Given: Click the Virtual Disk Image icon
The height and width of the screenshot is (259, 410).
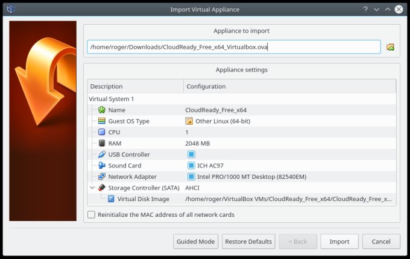Looking at the screenshot, I should point(111,199).
